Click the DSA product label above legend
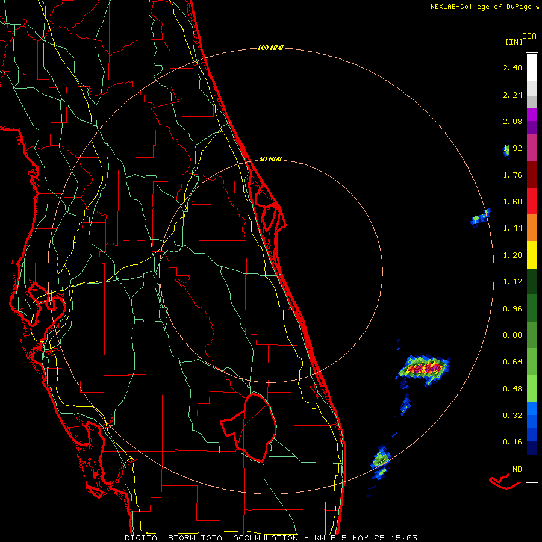542x542 pixels. [x=529, y=36]
